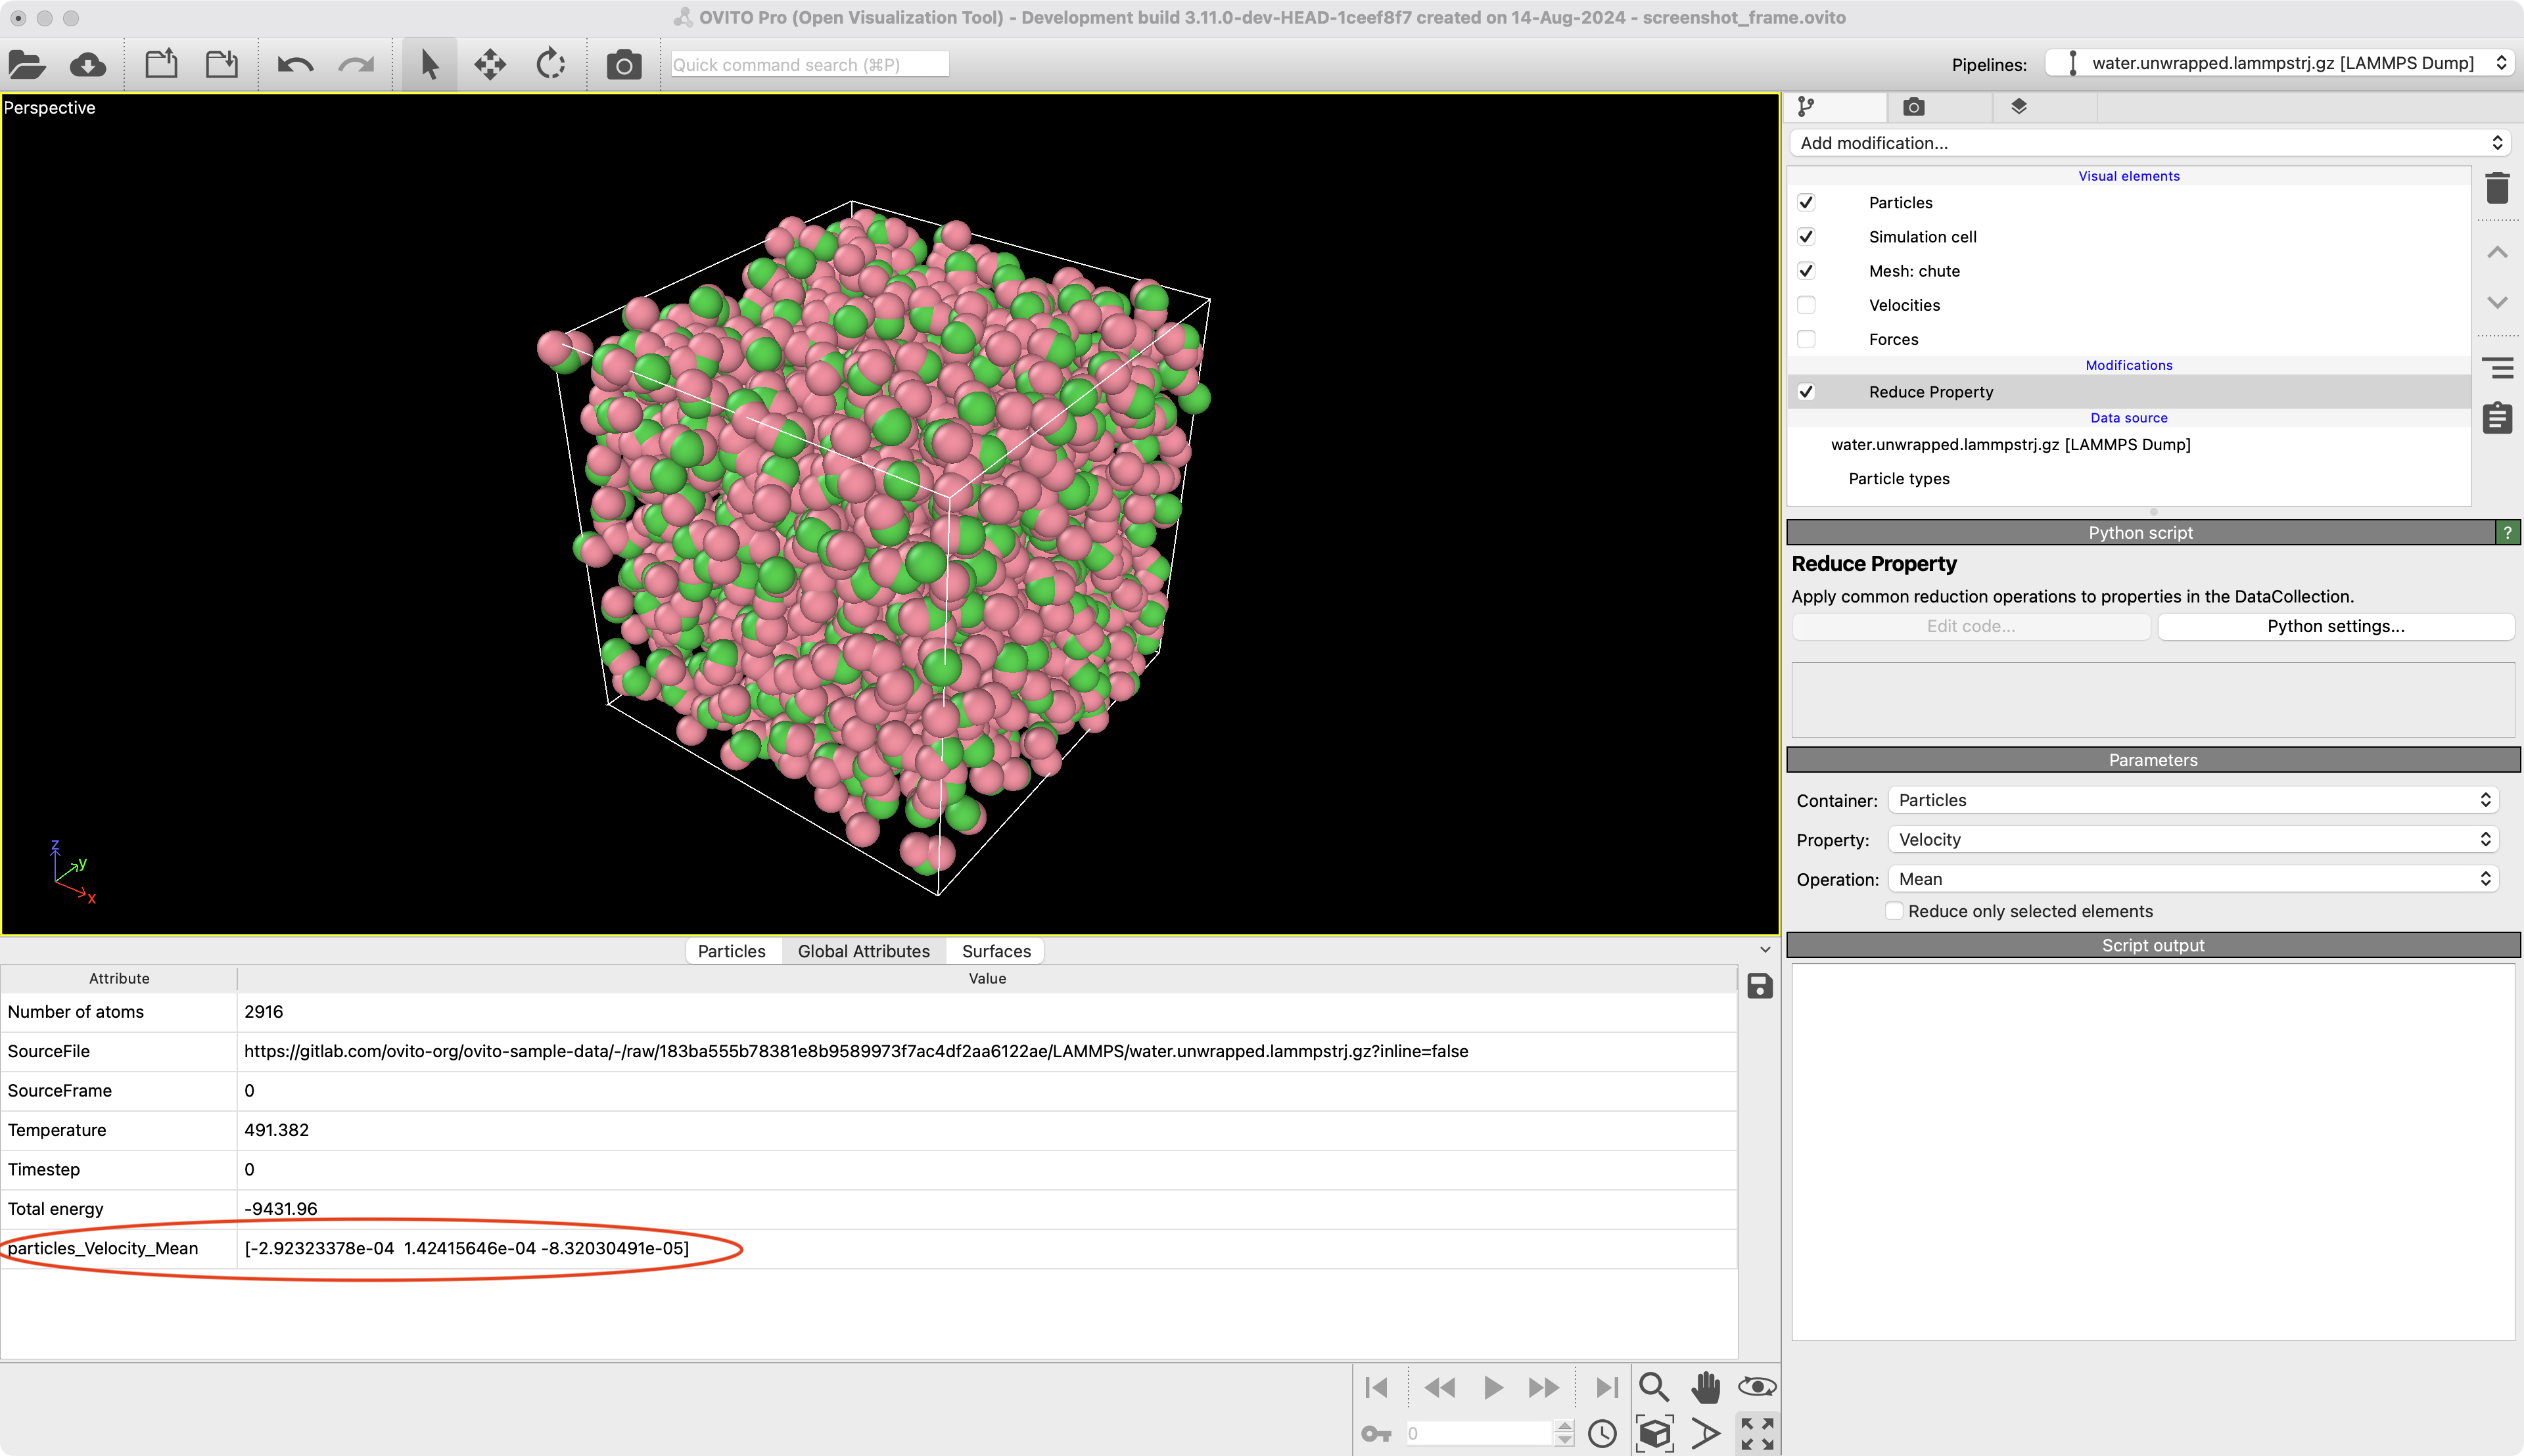This screenshot has width=2524, height=1456.
Task: Click the Python settings button
Action: click(2336, 626)
